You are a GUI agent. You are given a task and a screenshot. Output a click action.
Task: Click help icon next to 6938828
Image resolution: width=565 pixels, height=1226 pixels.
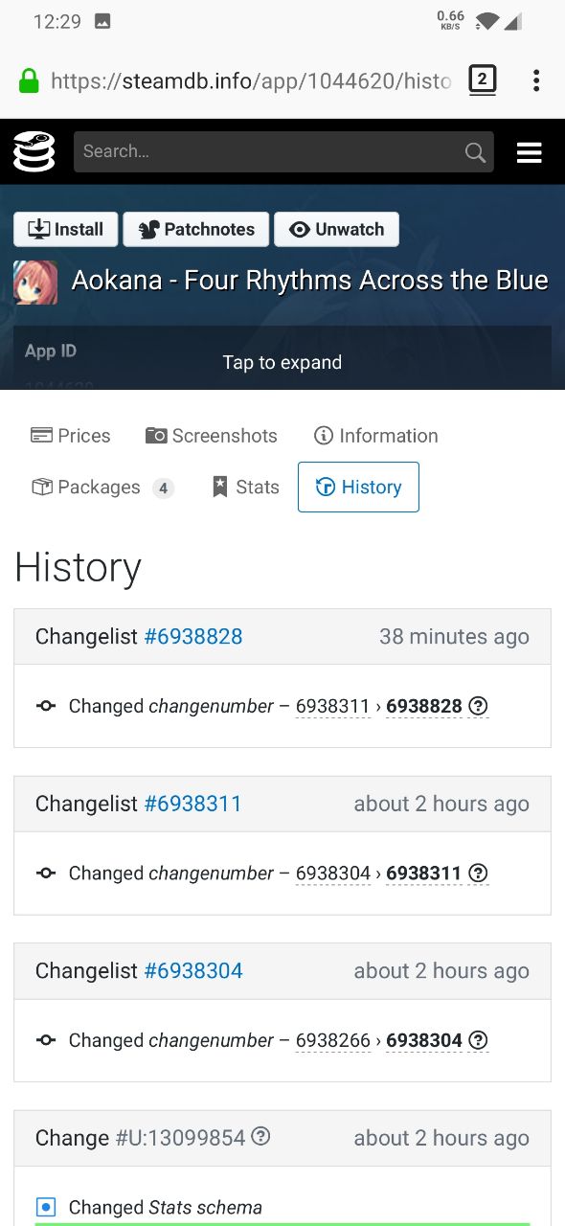point(479,706)
